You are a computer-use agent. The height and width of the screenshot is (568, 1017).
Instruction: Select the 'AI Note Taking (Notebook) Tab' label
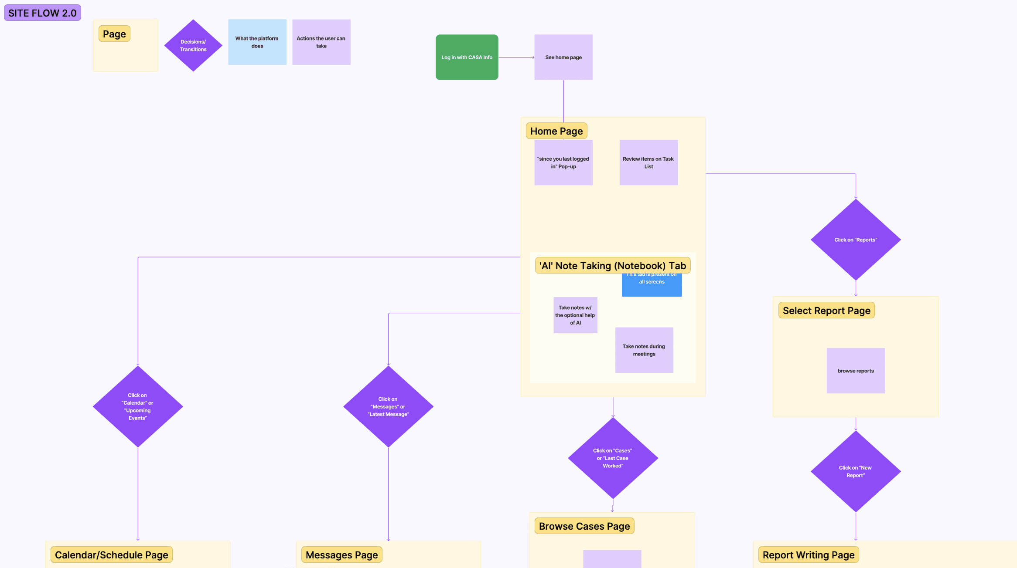[612, 266]
